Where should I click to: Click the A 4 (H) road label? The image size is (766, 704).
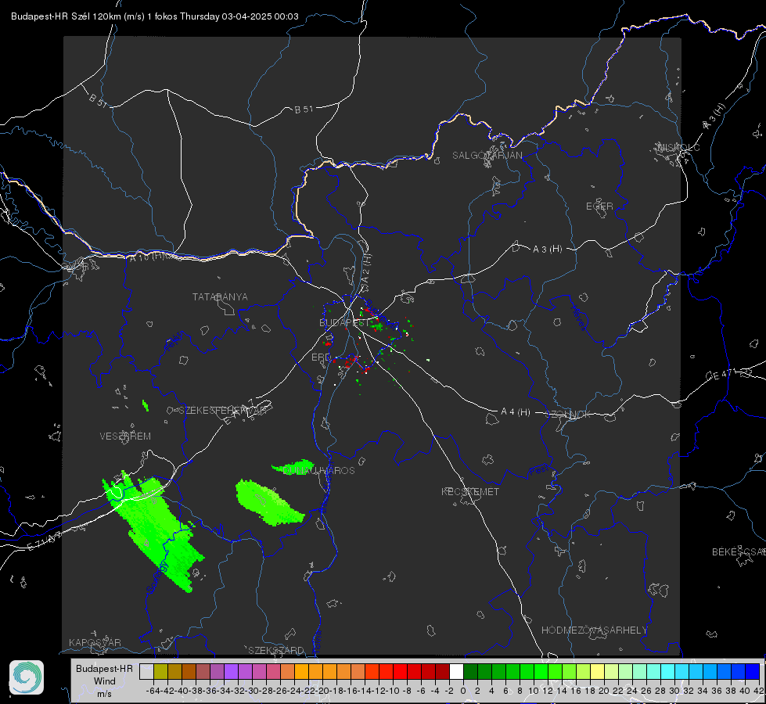coord(516,412)
